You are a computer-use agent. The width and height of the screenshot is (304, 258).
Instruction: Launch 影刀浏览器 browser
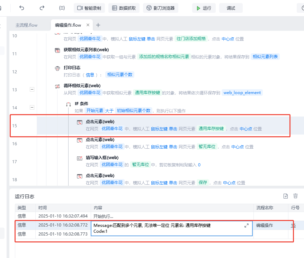pos(161,8)
